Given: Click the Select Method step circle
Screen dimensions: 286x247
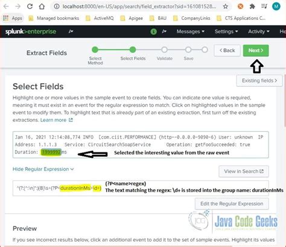Looking at the screenshot, I should 95,49.
